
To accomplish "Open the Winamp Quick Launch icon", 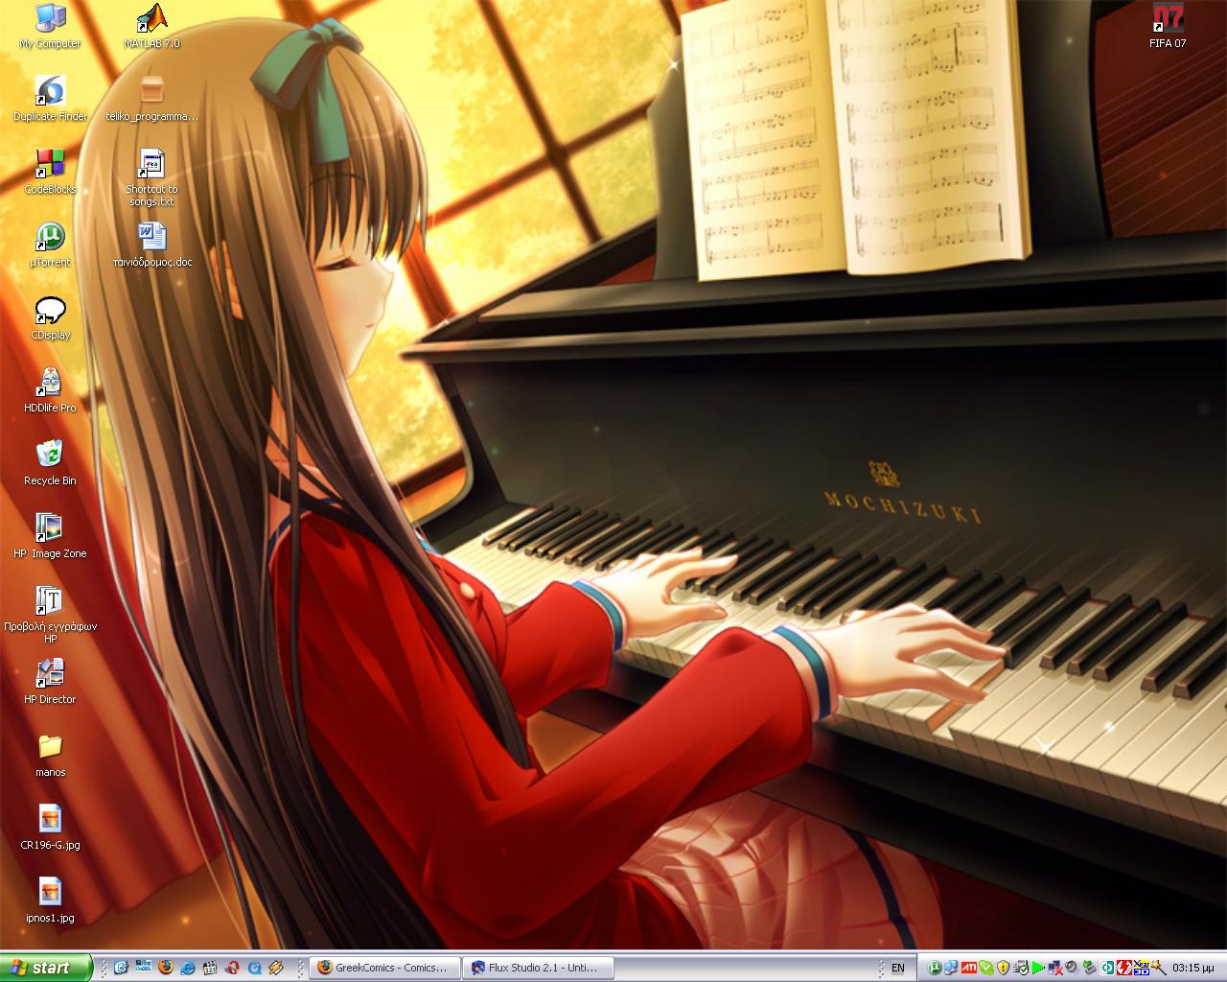I will [276, 968].
